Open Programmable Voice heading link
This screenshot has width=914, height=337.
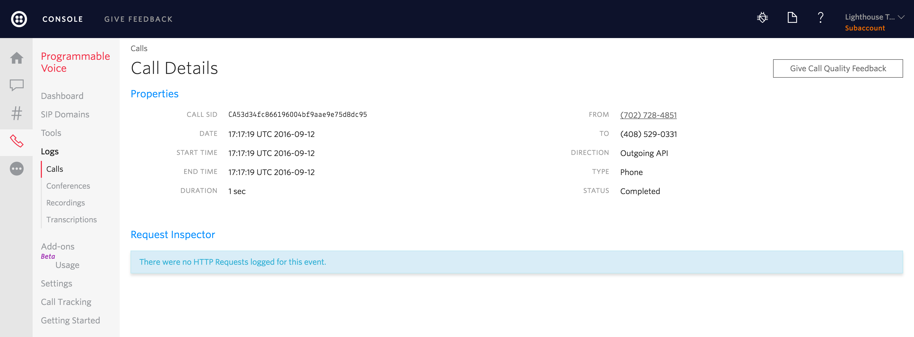click(x=75, y=62)
